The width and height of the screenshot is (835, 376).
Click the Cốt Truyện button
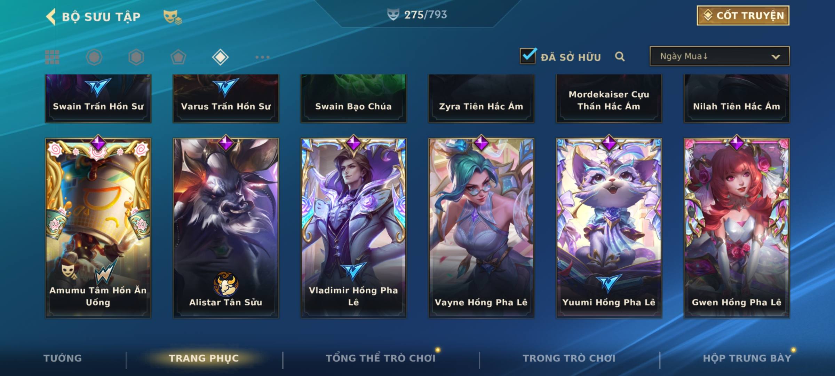click(743, 15)
